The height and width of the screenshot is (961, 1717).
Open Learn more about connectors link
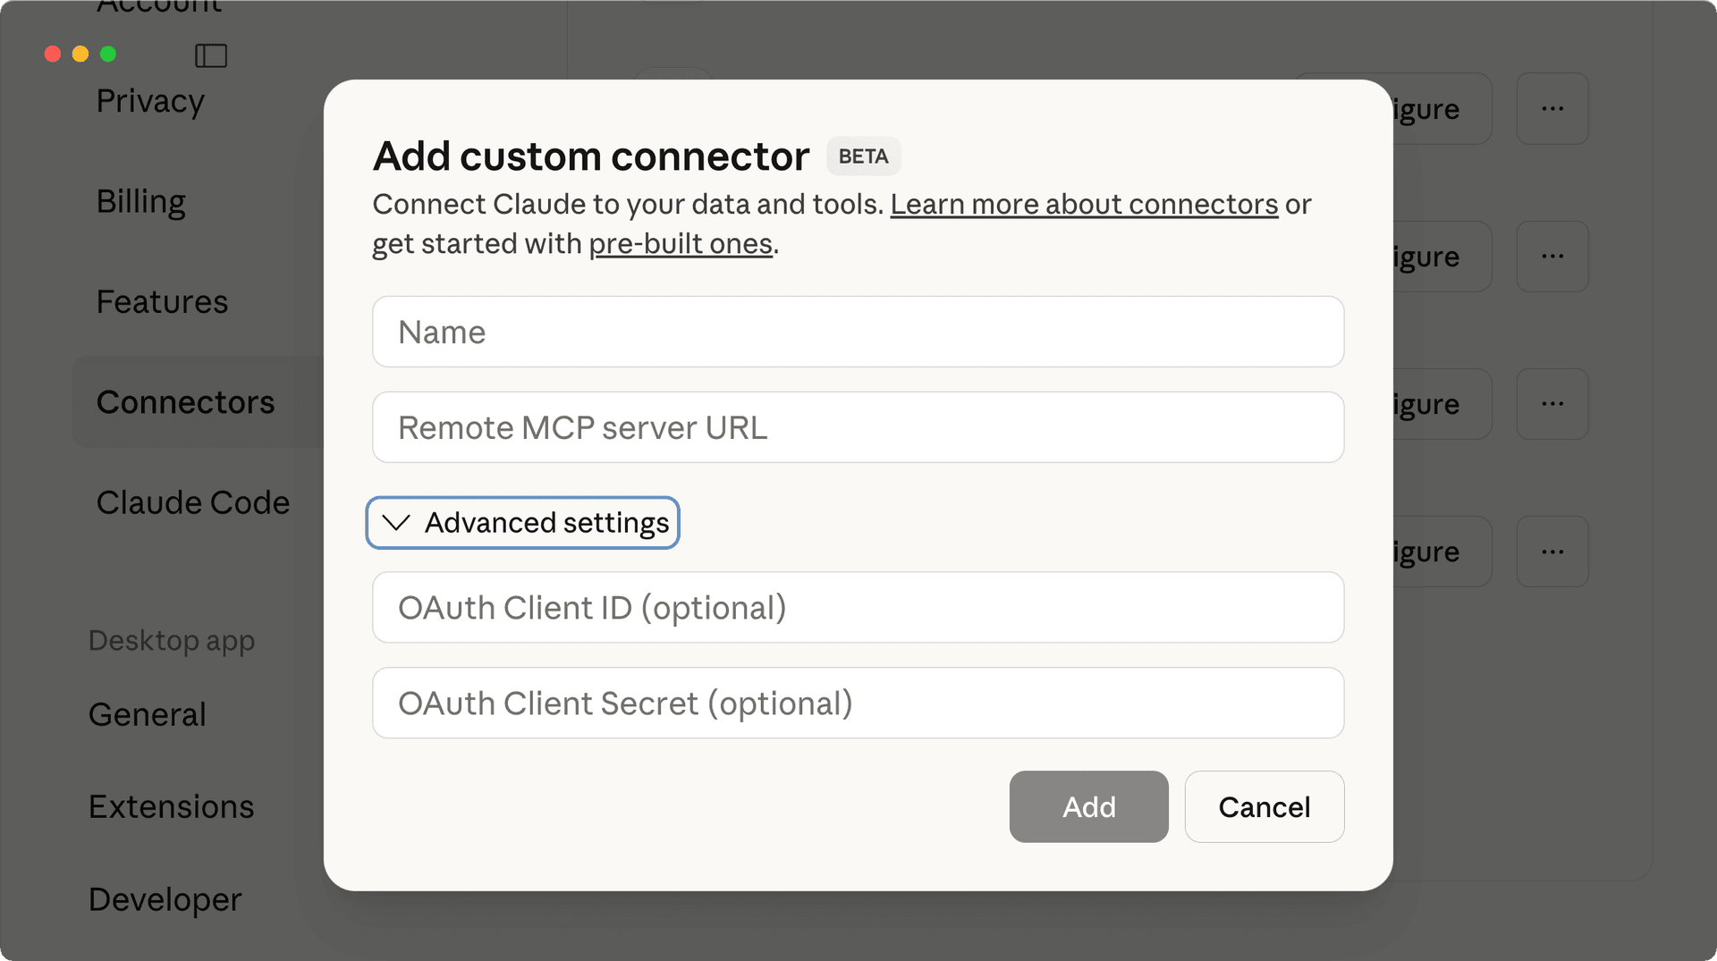click(x=1084, y=205)
